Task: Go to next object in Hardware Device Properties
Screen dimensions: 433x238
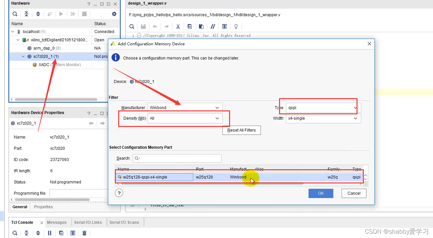Action: (x=103, y=123)
